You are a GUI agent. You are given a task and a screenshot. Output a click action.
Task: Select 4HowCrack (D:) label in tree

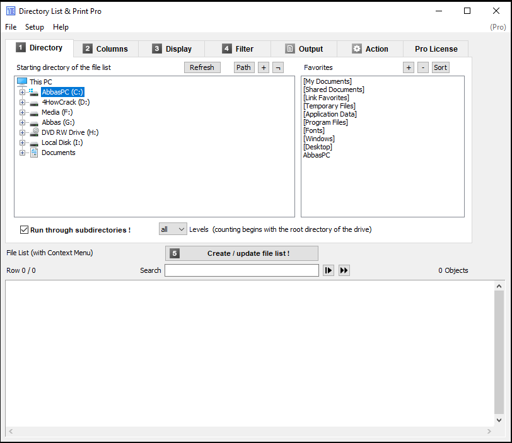[66, 102]
